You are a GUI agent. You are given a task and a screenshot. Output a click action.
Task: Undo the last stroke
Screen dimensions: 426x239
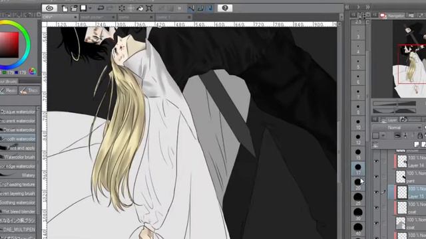[x=101, y=9]
